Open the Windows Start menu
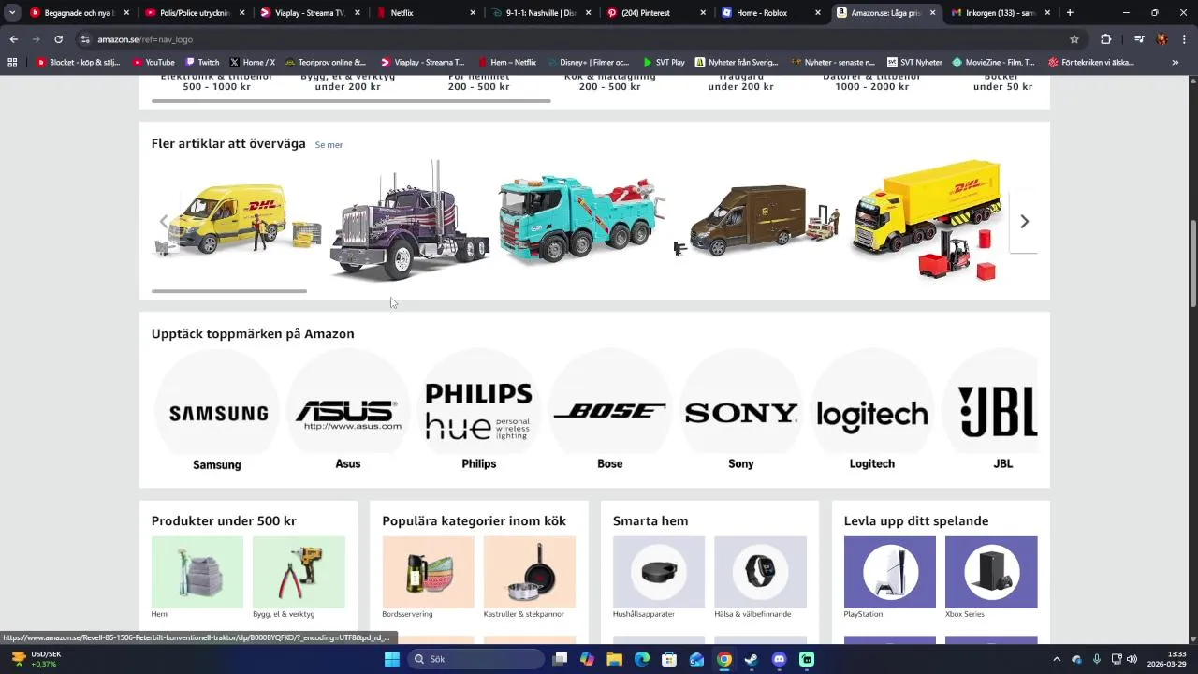The width and height of the screenshot is (1198, 674). coord(392,659)
